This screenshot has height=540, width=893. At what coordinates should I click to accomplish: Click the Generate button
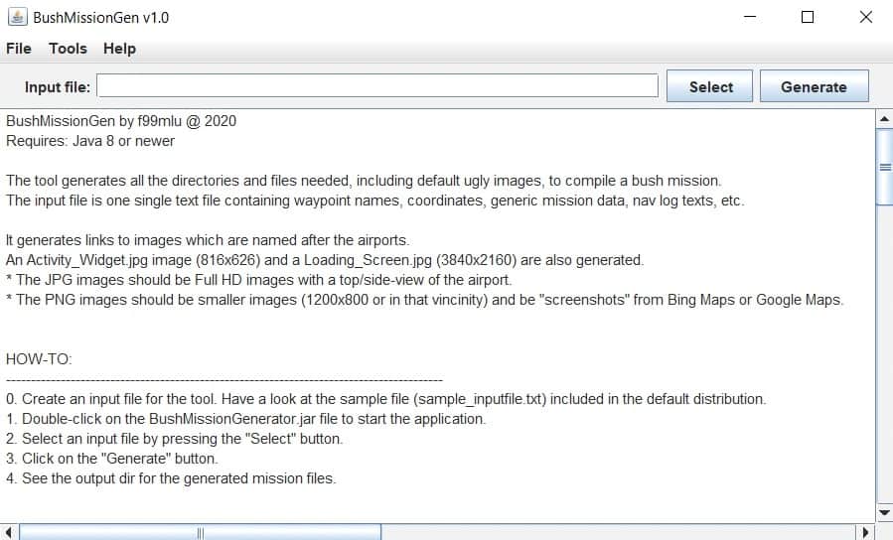pos(814,86)
